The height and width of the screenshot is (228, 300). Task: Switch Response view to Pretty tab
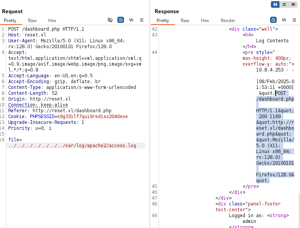pos(163,21)
